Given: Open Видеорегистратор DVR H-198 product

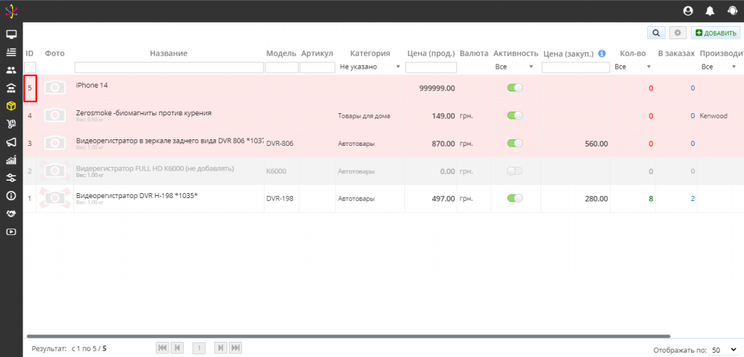Looking at the screenshot, I should point(137,195).
